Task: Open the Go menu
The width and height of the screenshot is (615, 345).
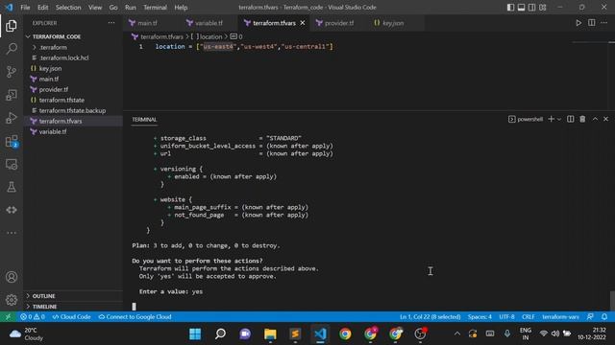Action: point(113,8)
